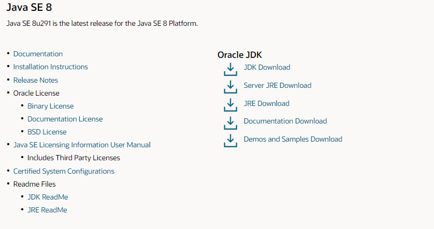434x229 pixels.
Task: Click the download icon beside Server JRE Download
Action: tap(230, 87)
